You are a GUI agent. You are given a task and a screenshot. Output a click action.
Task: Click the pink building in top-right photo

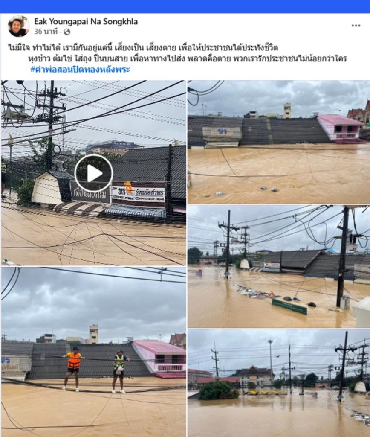click(341, 129)
